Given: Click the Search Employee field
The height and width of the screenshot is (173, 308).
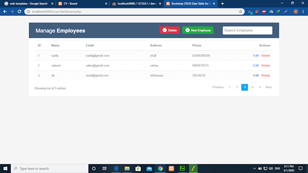Looking at the screenshot, I should tap(247, 30).
